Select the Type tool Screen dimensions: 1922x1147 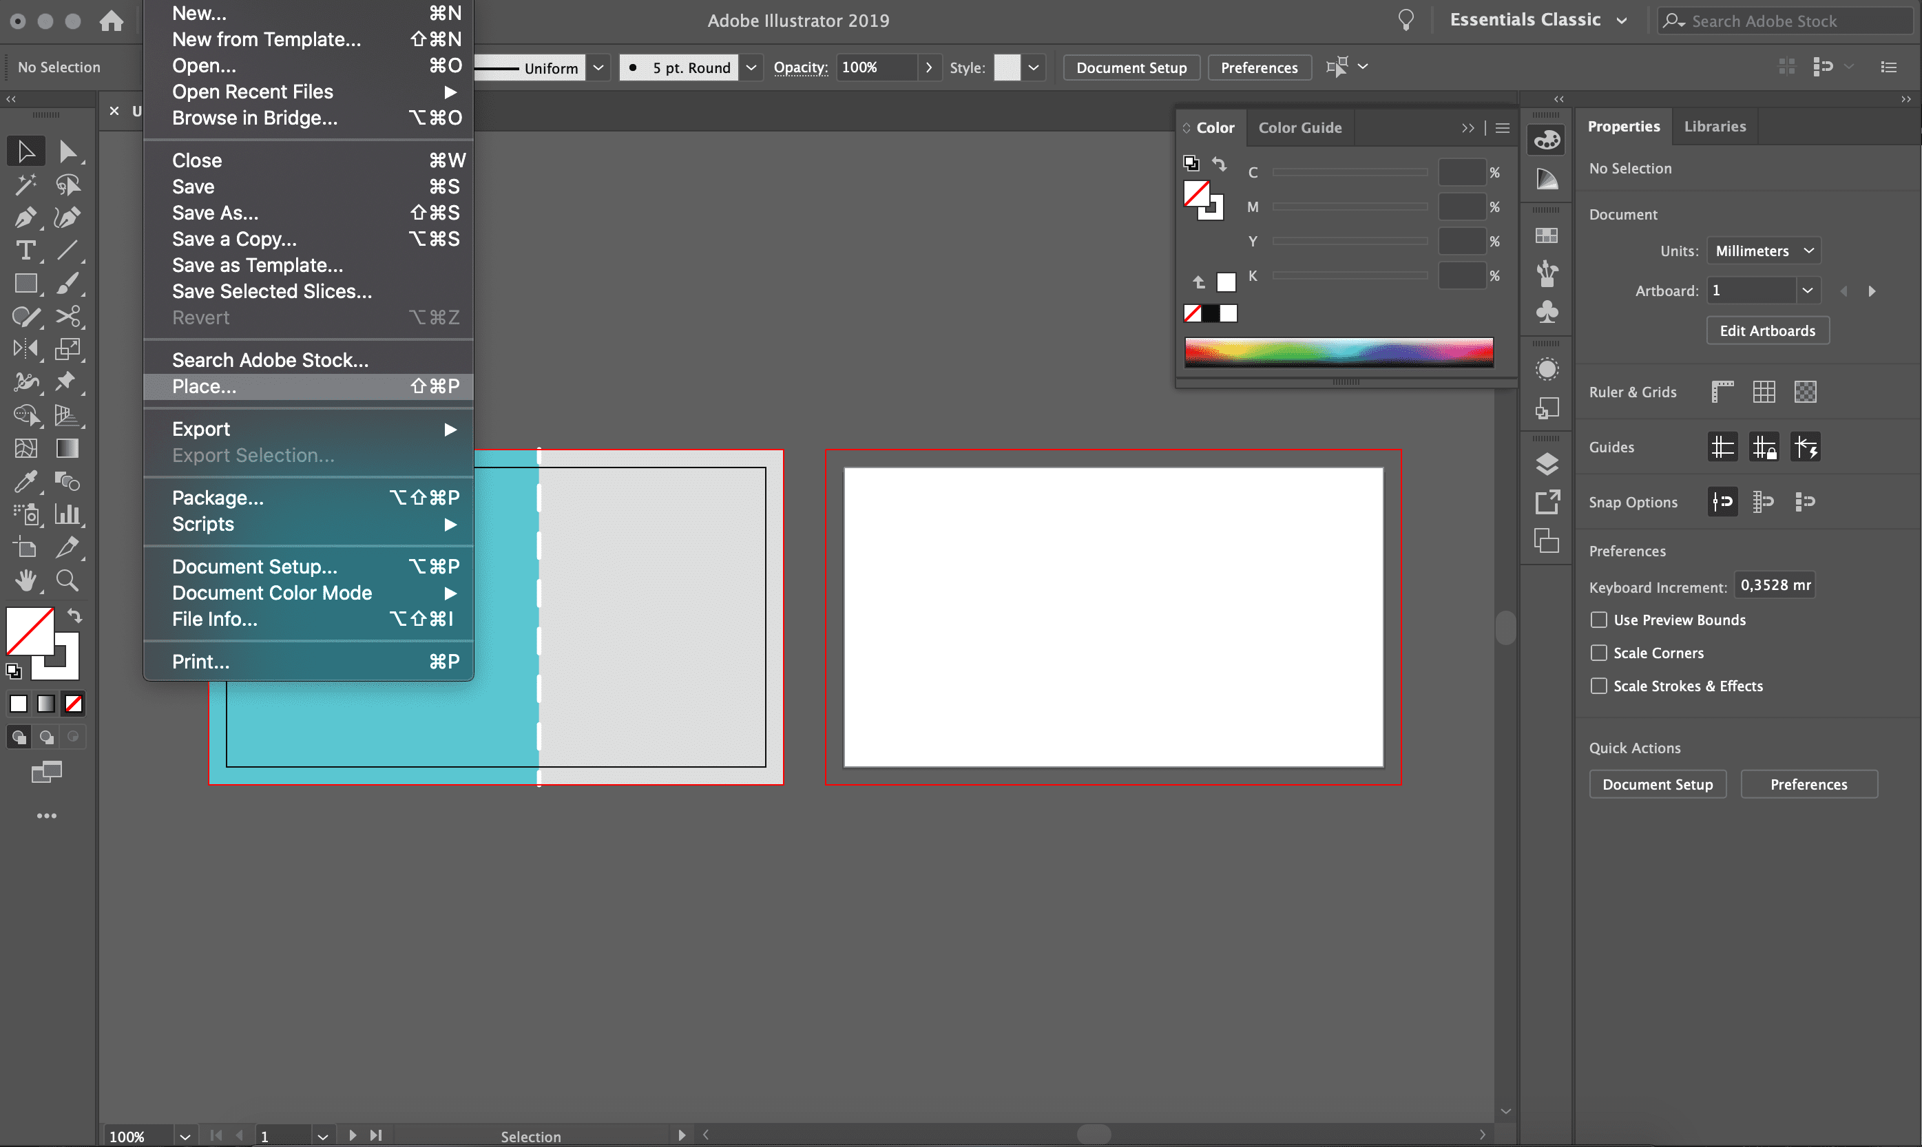point(25,251)
